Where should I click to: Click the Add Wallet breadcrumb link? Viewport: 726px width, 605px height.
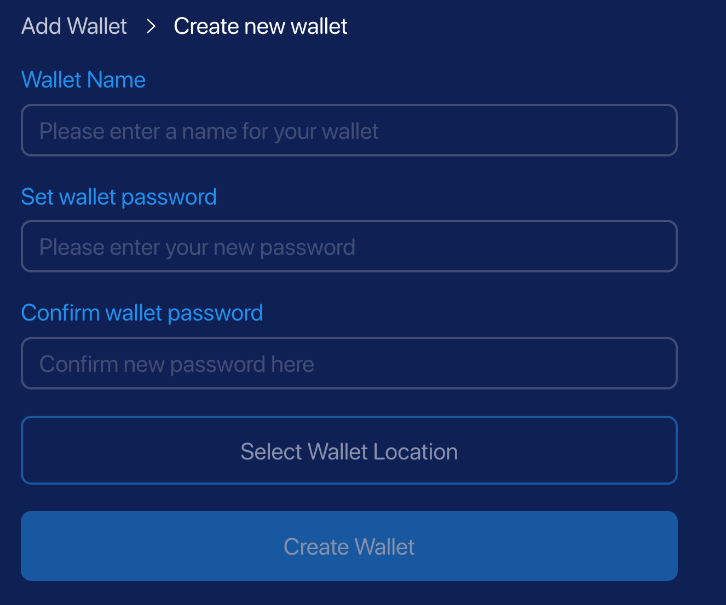74,26
